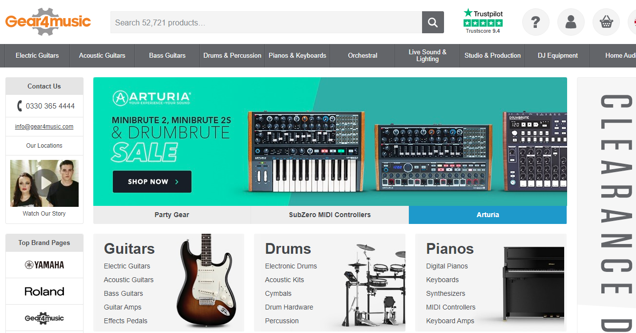Screen dimensions: 636x333
Task: Click the Gear4music logo in header
Action: (48, 22)
